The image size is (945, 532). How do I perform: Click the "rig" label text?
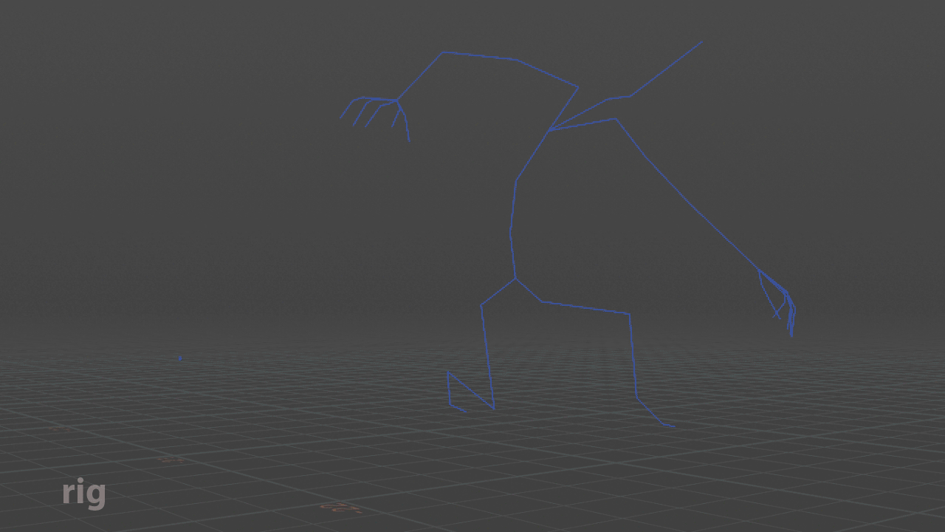click(x=84, y=493)
